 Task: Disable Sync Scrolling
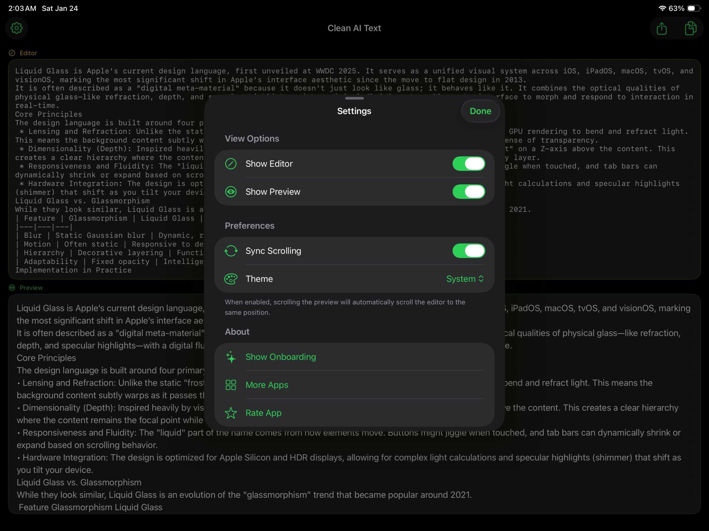(468, 251)
